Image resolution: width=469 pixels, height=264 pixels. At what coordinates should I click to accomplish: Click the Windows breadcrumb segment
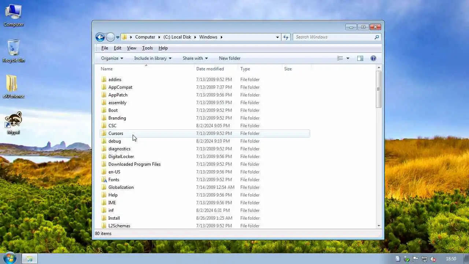tap(208, 37)
